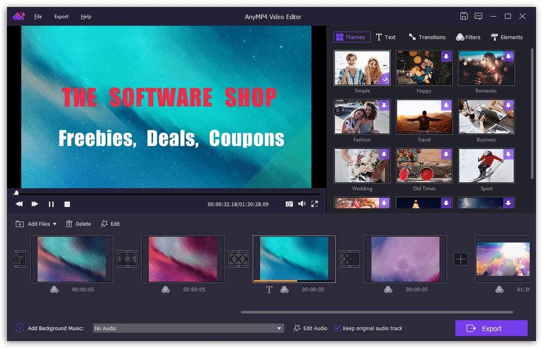
Task: Click the time readout 00:00:32.18/01:30:28.09
Action: [x=238, y=204]
